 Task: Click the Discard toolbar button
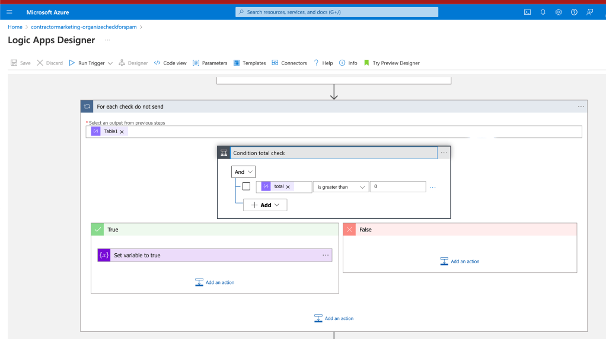pos(50,63)
